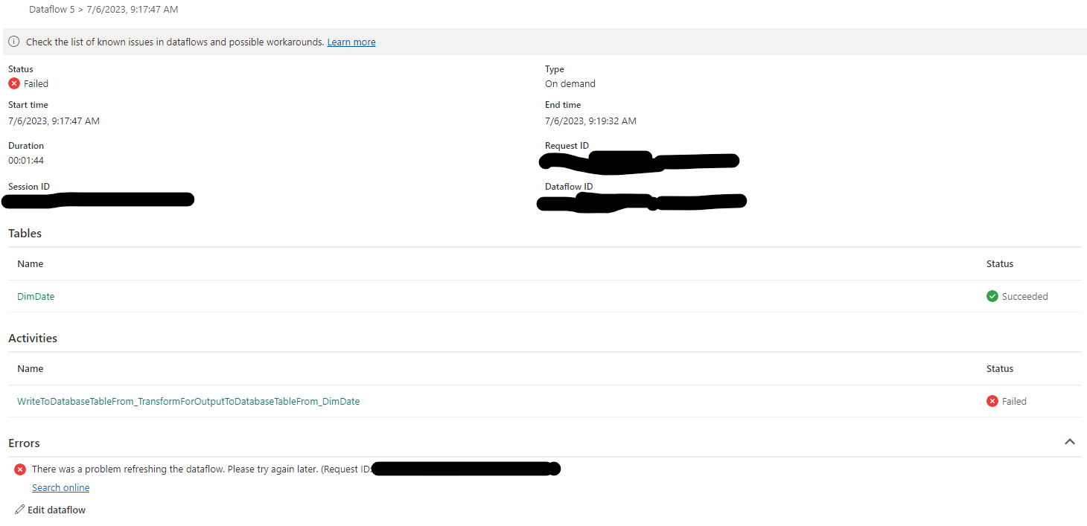Viewport: 1087px width, 526px height.
Task: Click the Tables section heading
Action: tap(25, 233)
